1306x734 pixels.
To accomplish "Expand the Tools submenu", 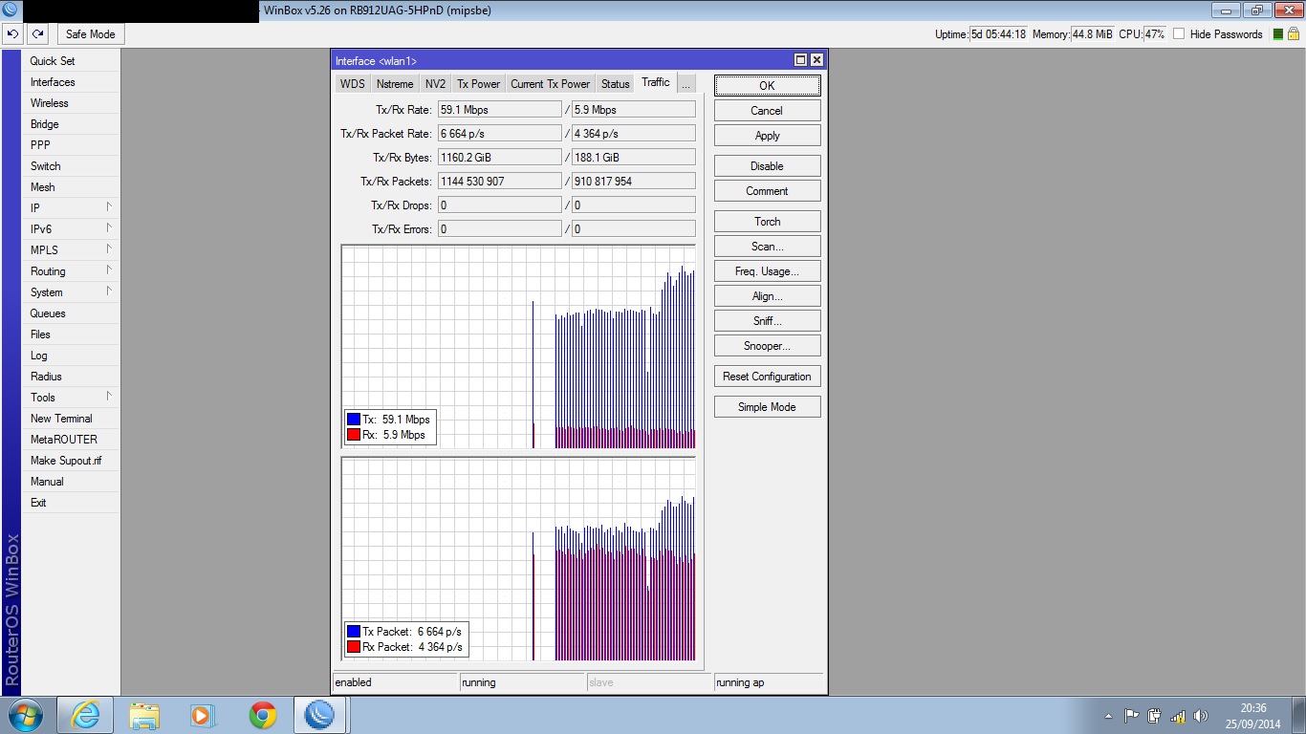I will (x=72, y=398).
